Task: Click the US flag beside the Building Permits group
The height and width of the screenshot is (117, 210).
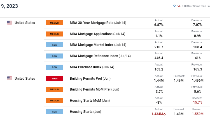Action: (x=10, y=78)
